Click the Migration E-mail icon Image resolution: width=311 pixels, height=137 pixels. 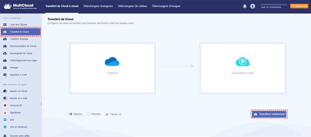(x=5, y=75)
